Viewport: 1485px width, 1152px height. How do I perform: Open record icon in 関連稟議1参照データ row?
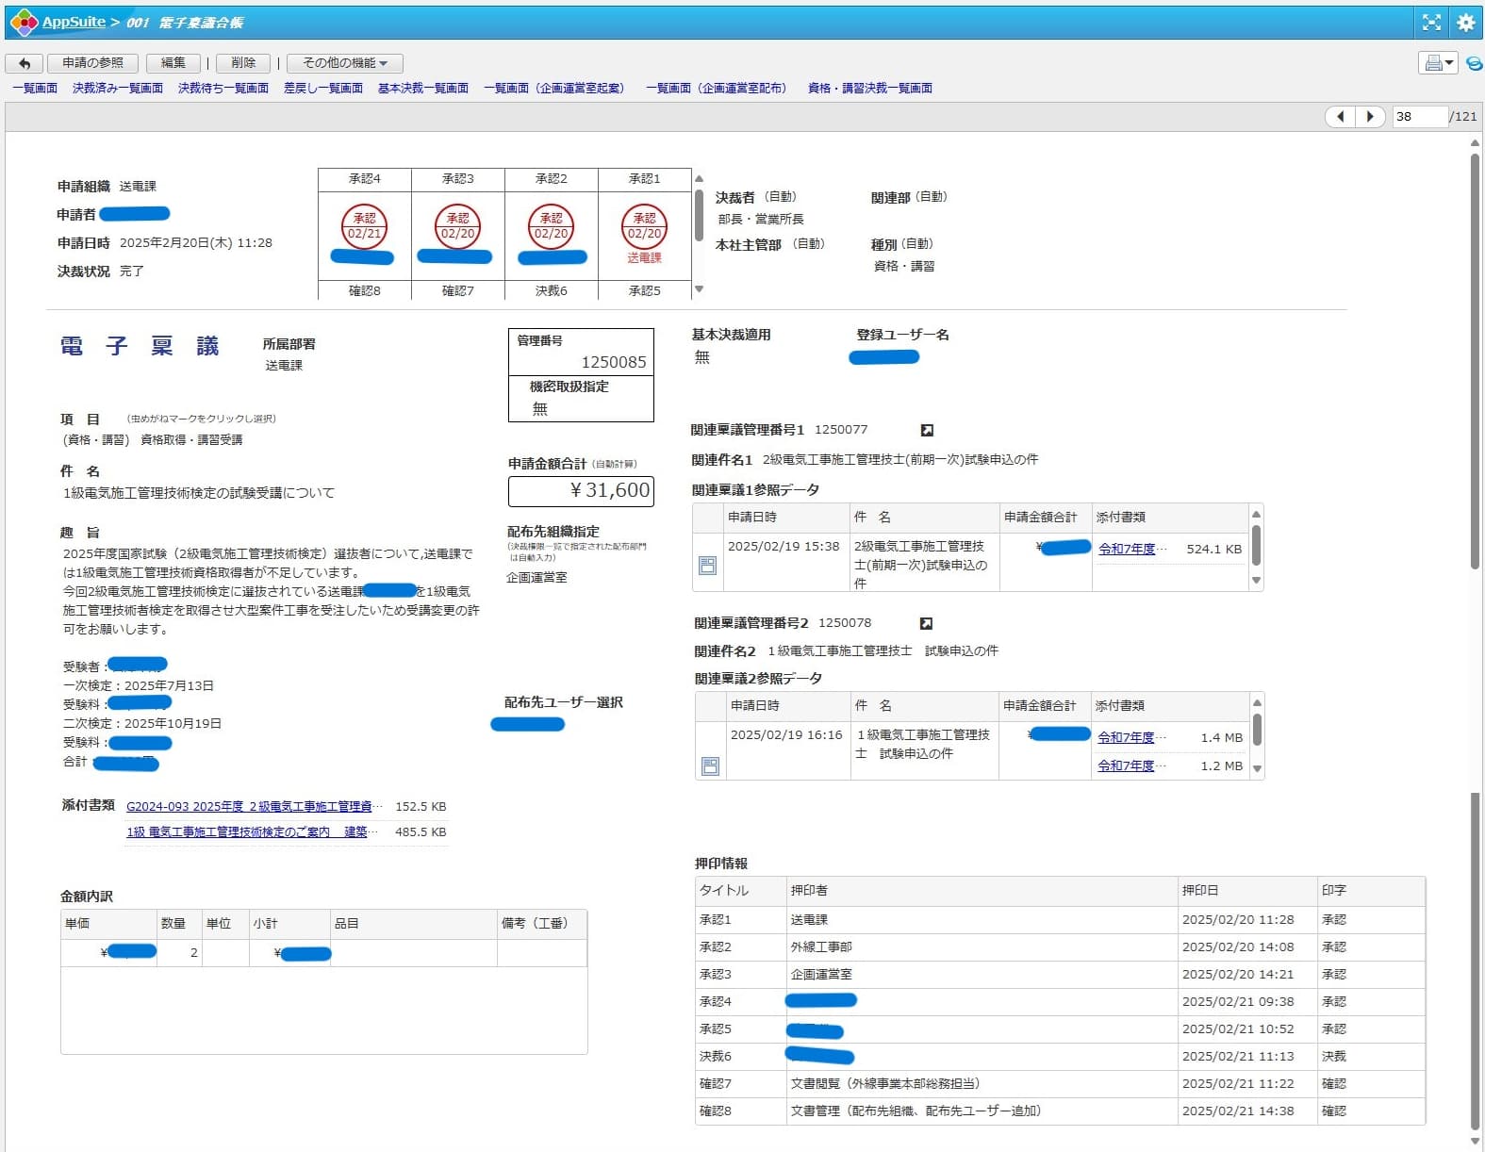tap(708, 565)
